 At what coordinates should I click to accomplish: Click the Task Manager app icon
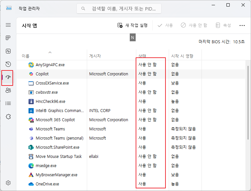[x=9, y=8]
